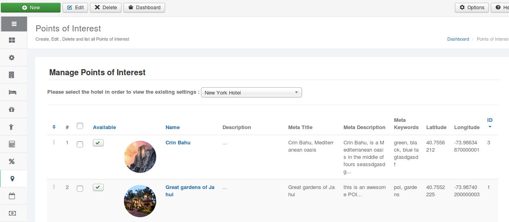Open the calculator icon in sidebar

pyautogui.click(x=12, y=144)
